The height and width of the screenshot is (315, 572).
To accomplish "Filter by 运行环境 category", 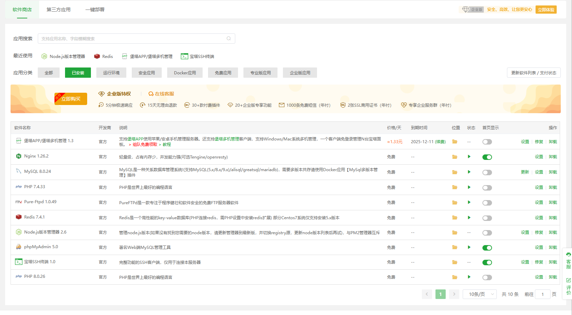I will 111,73.
